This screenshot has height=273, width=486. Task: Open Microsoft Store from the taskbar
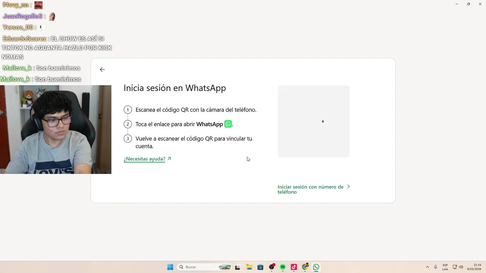260,267
